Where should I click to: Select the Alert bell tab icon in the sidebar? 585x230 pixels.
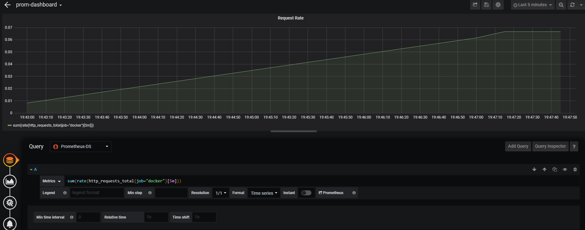tap(10, 224)
